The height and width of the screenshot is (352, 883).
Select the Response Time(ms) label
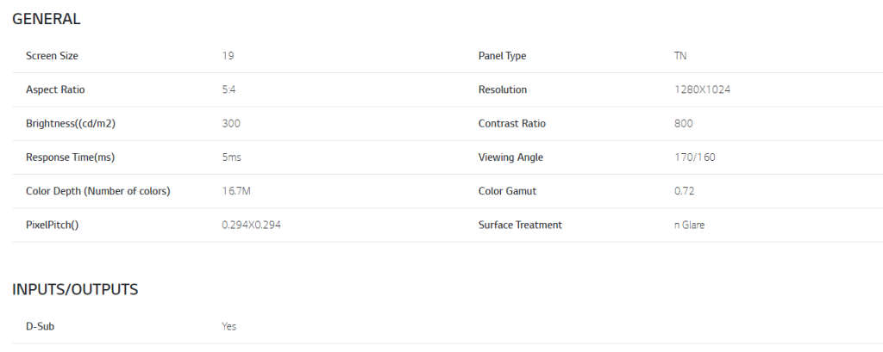tap(71, 157)
